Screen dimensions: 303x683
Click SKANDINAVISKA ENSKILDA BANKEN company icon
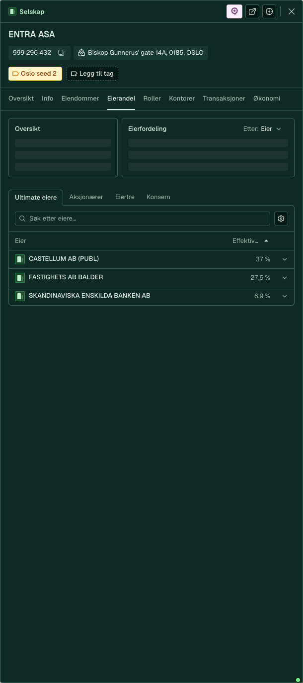pos(20,296)
